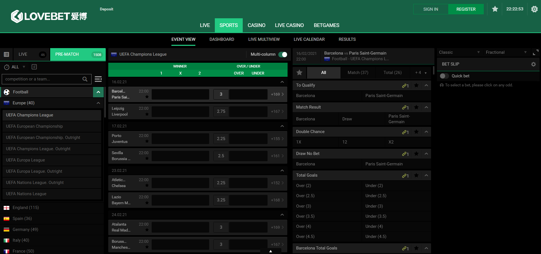Click the Deposit link
Viewport: 541px width, 254px height.
[x=107, y=9]
